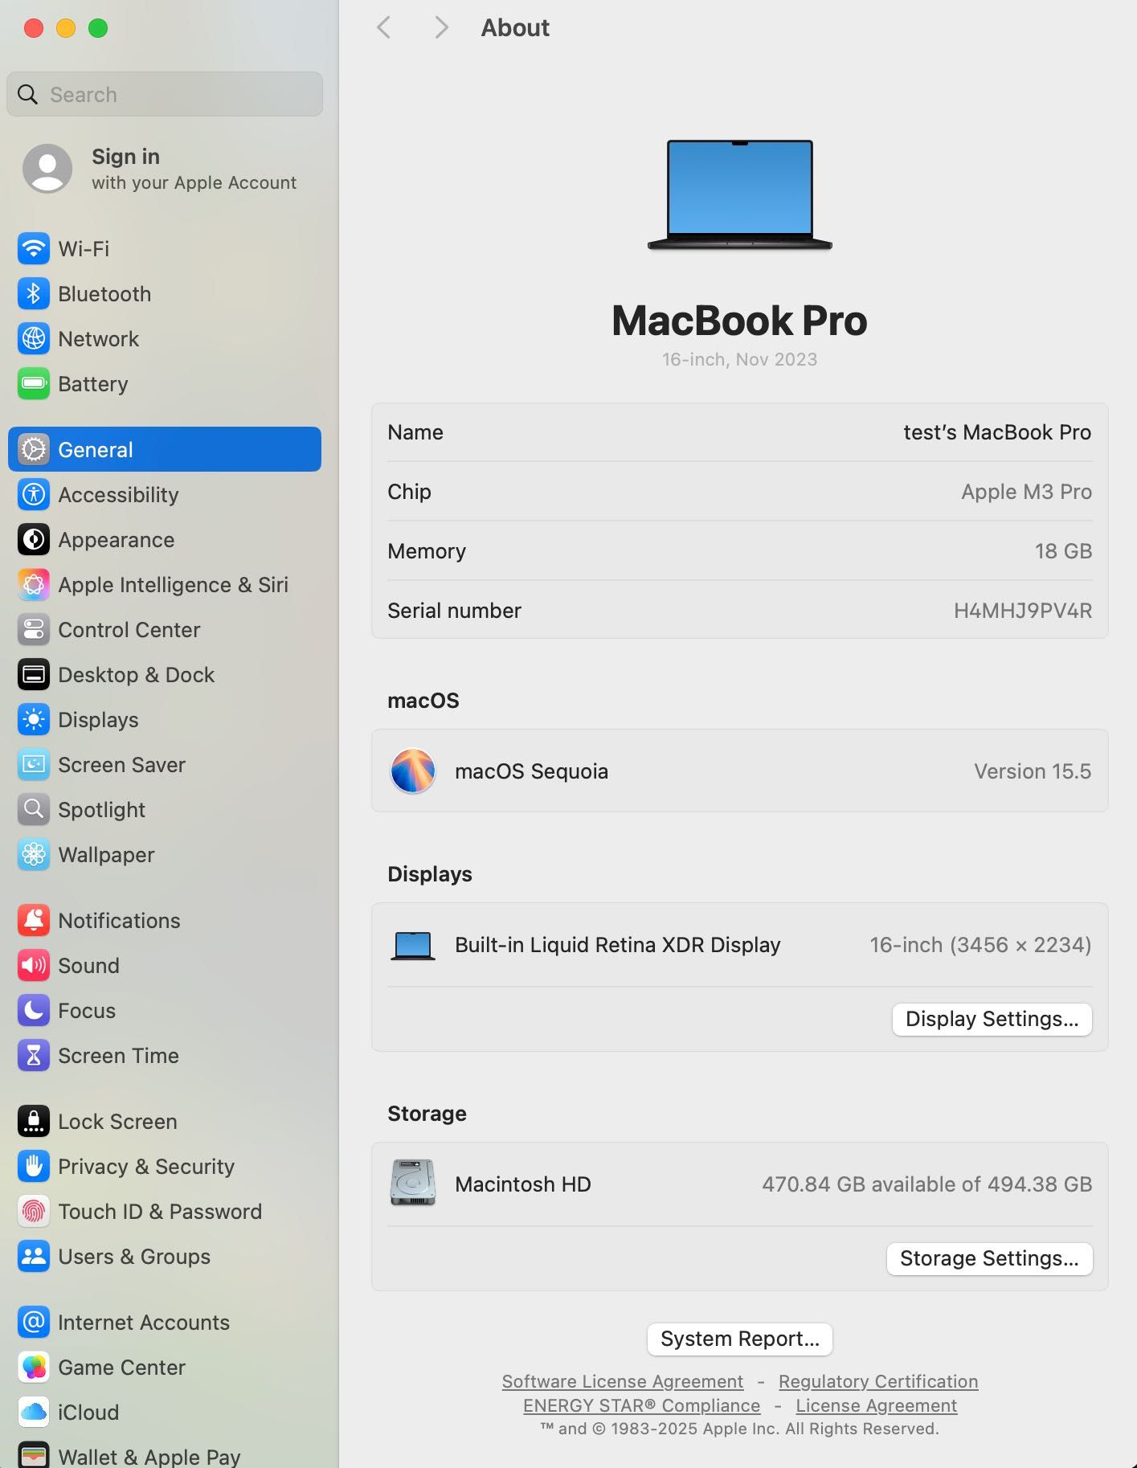The height and width of the screenshot is (1468, 1137).
Task: Open Wi-Fi settings icon
Action: [x=34, y=248]
